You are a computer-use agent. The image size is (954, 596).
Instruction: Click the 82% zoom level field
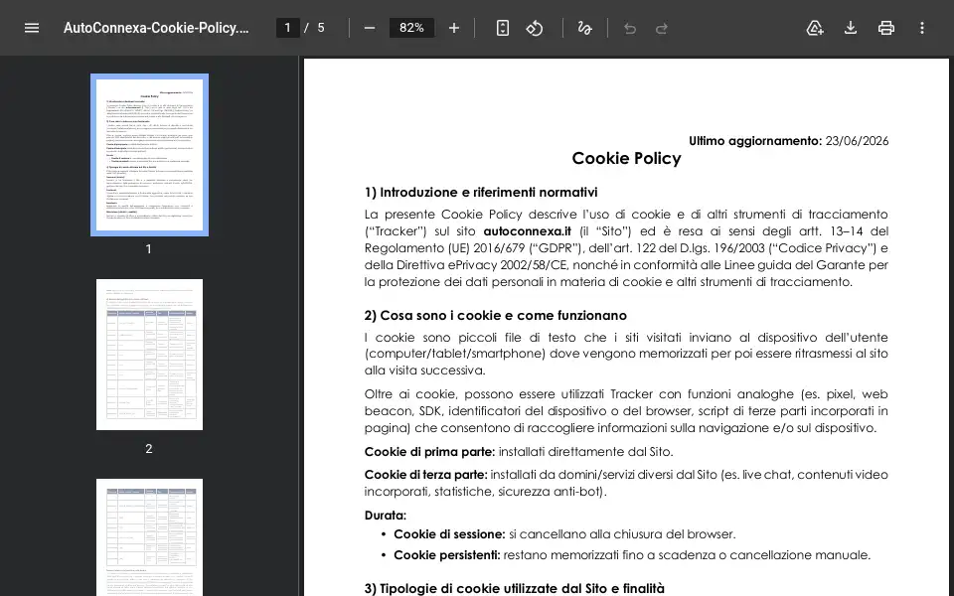coord(411,28)
